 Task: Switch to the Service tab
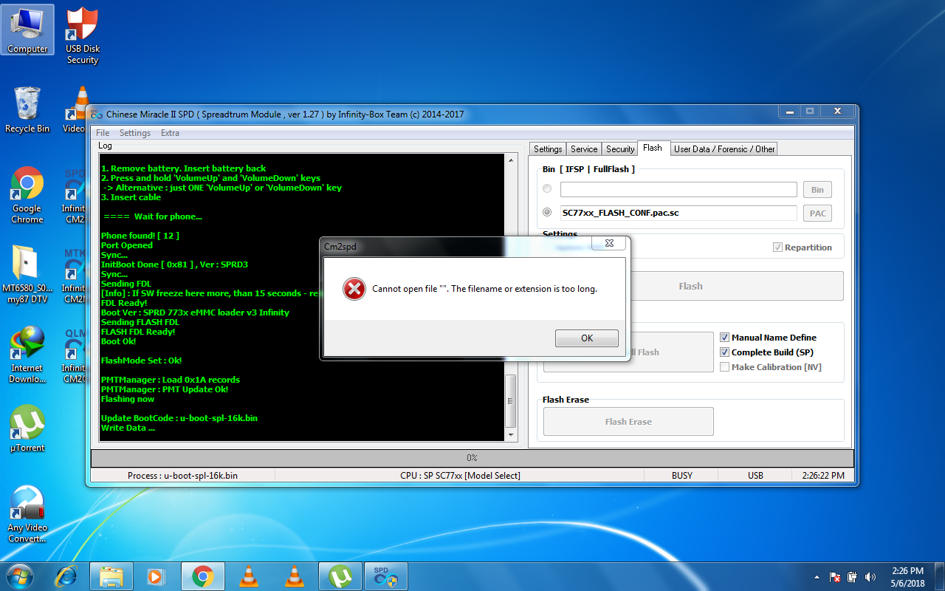[x=584, y=148]
